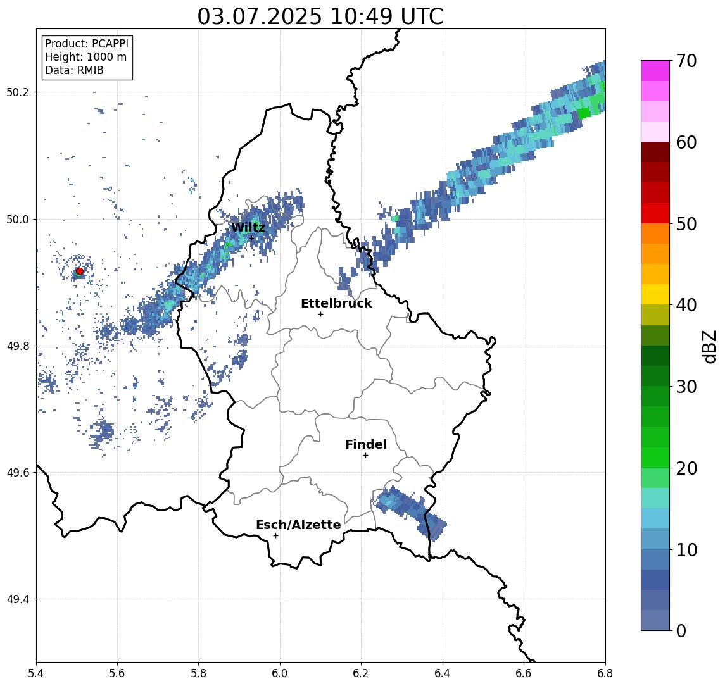Click the latitude axis label 49.8
This screenshot has width=725, height=686.
pos(18,346)
